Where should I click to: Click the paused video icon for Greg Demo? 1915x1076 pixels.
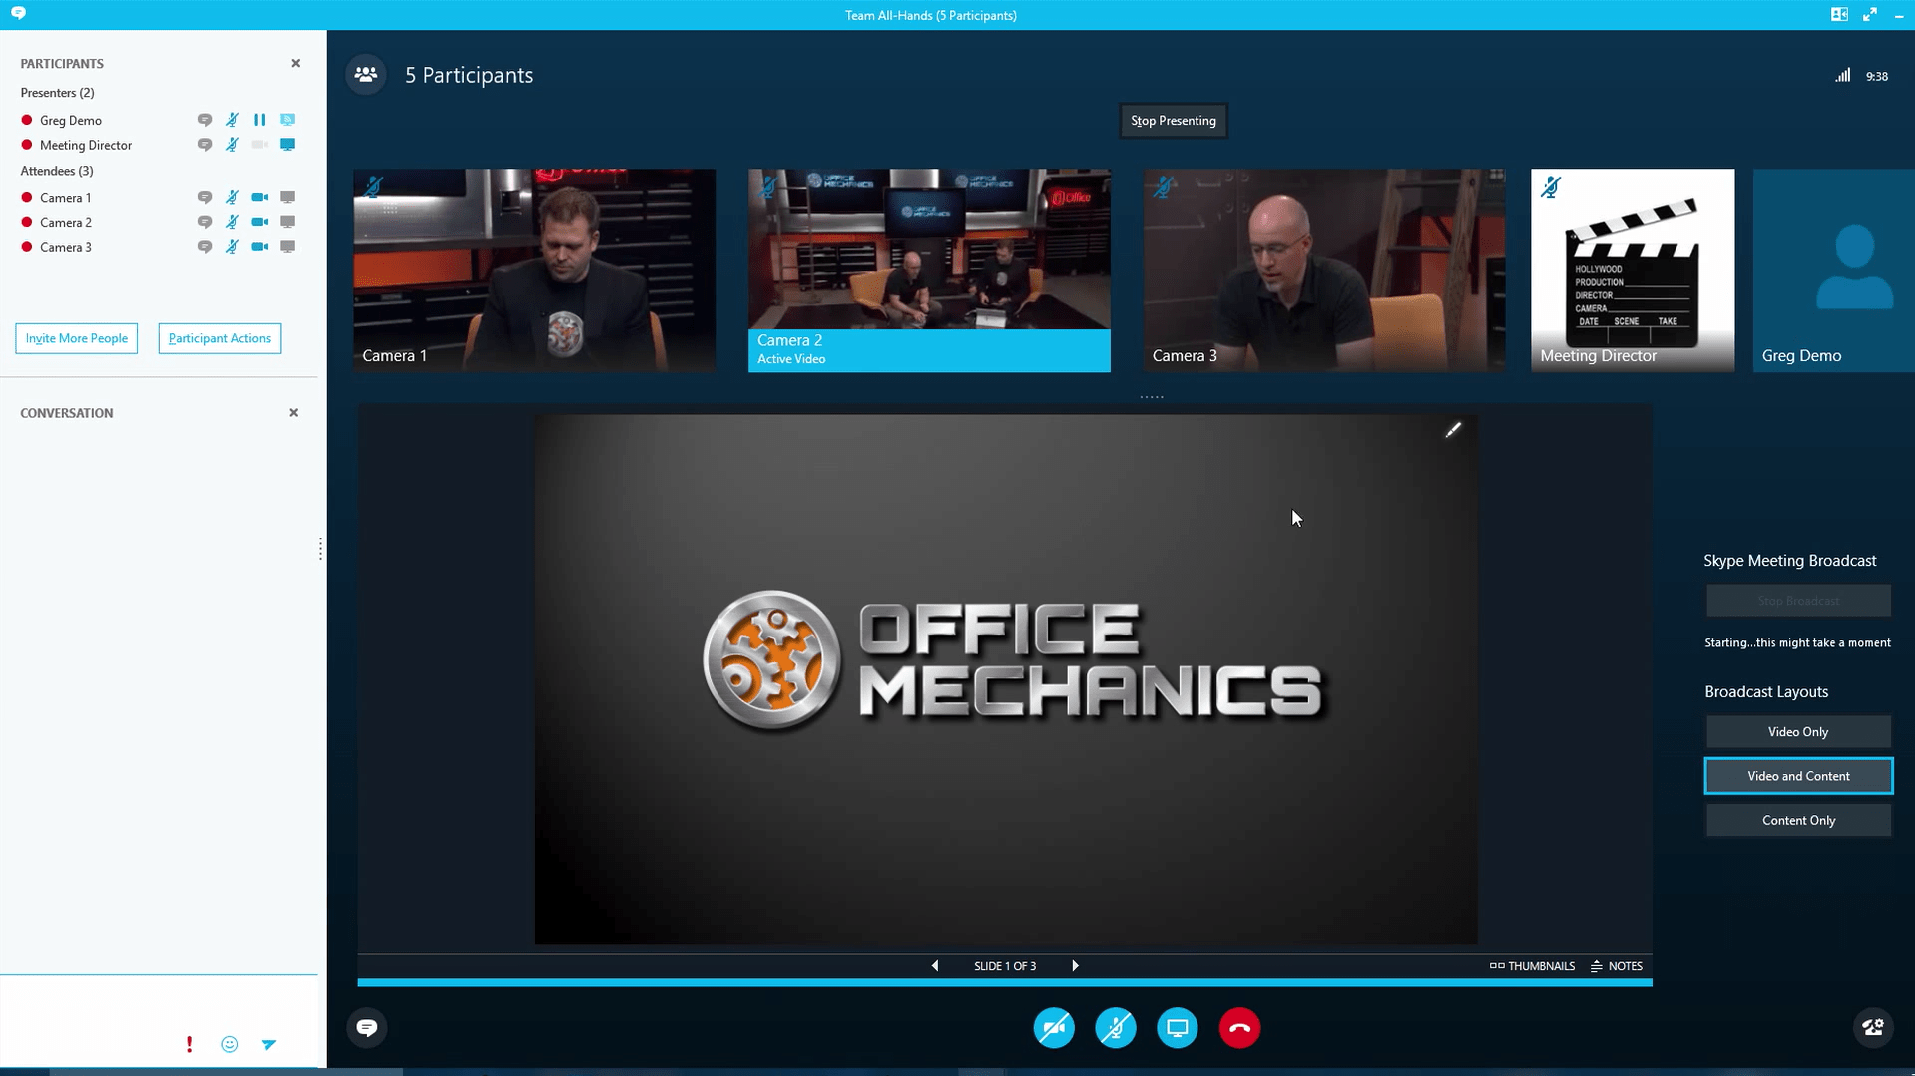(x=259, y=120)
